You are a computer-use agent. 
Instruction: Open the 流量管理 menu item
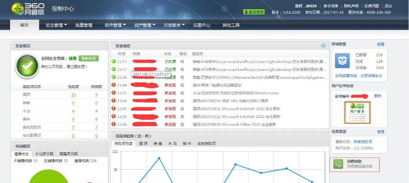(x=84, y=25)
